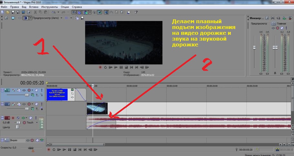294x156 pixels.
Task: Open Mixer properties icon beside Микшер title
Action: 267,18
